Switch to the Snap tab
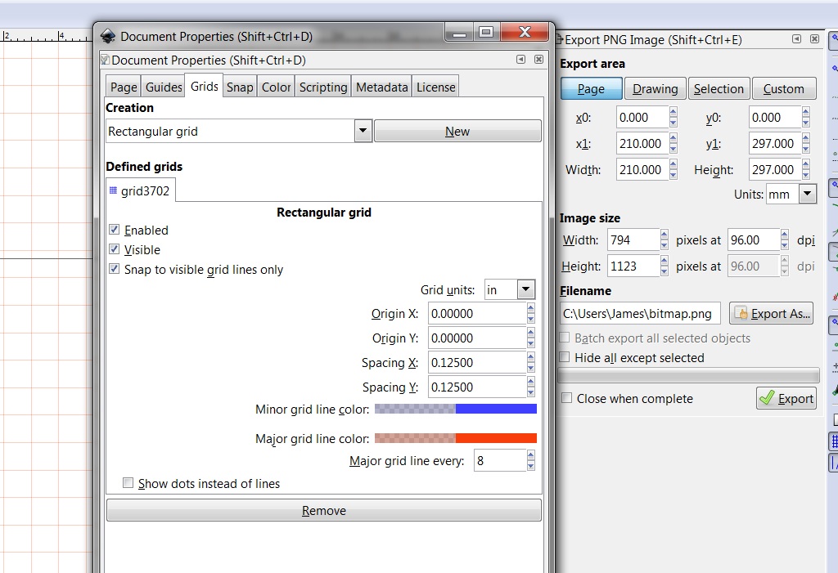 click(240, 87)
